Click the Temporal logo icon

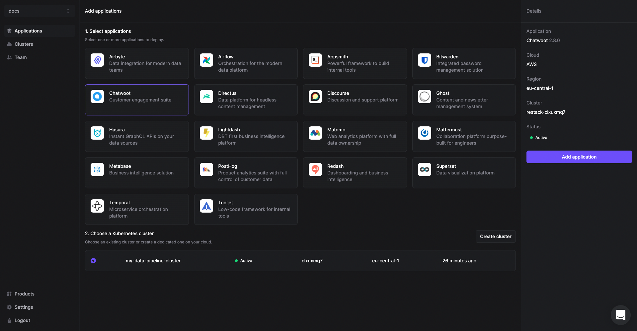pos(97,206)
